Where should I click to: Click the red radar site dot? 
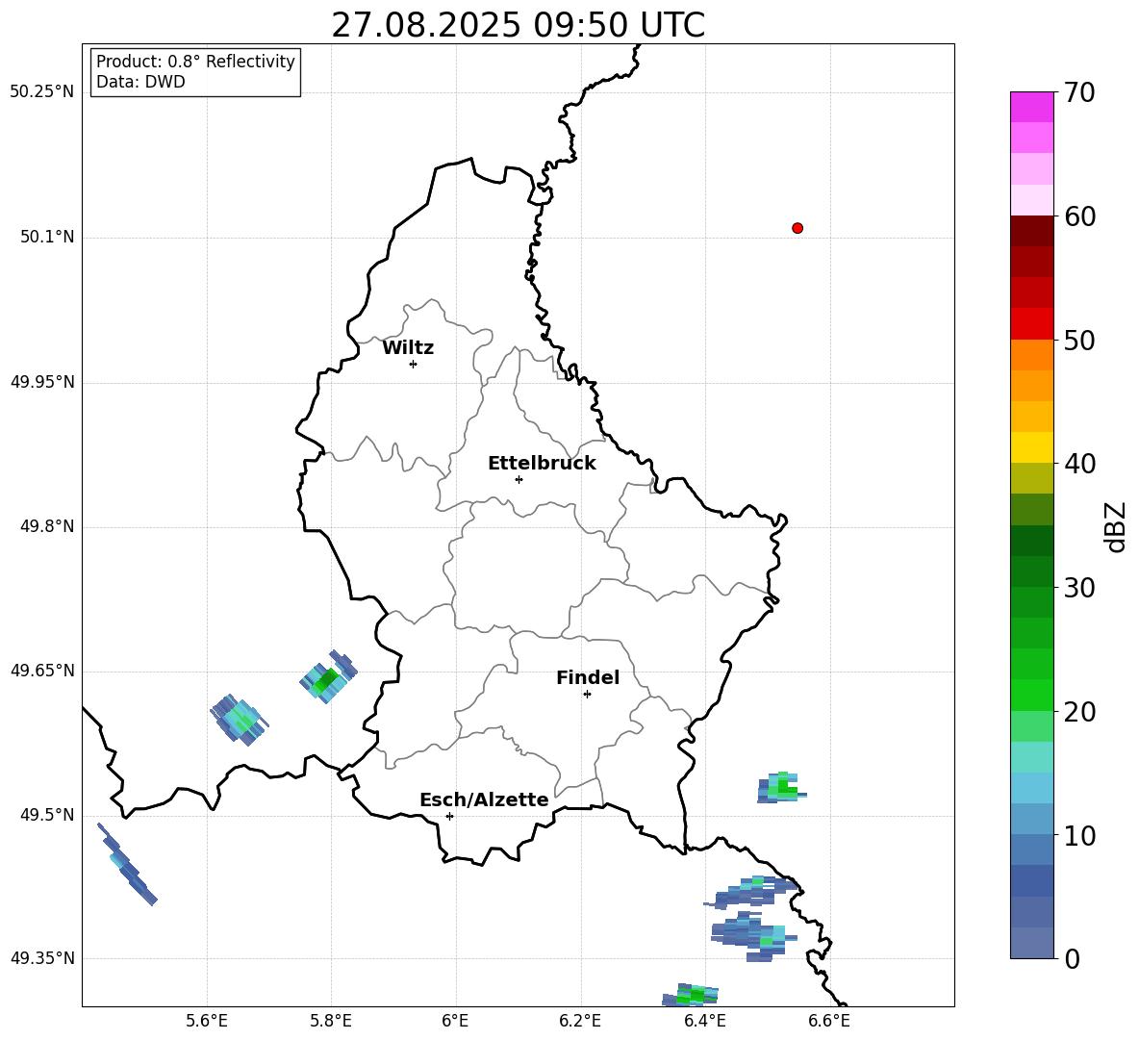click(797, 228)
